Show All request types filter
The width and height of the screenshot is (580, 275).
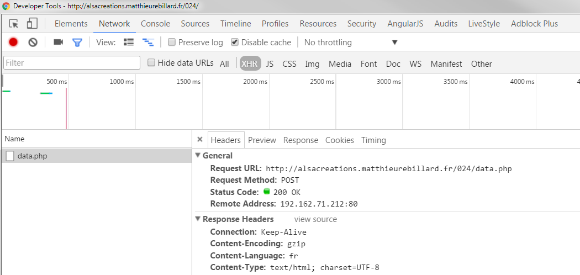[x=224, y=64]
